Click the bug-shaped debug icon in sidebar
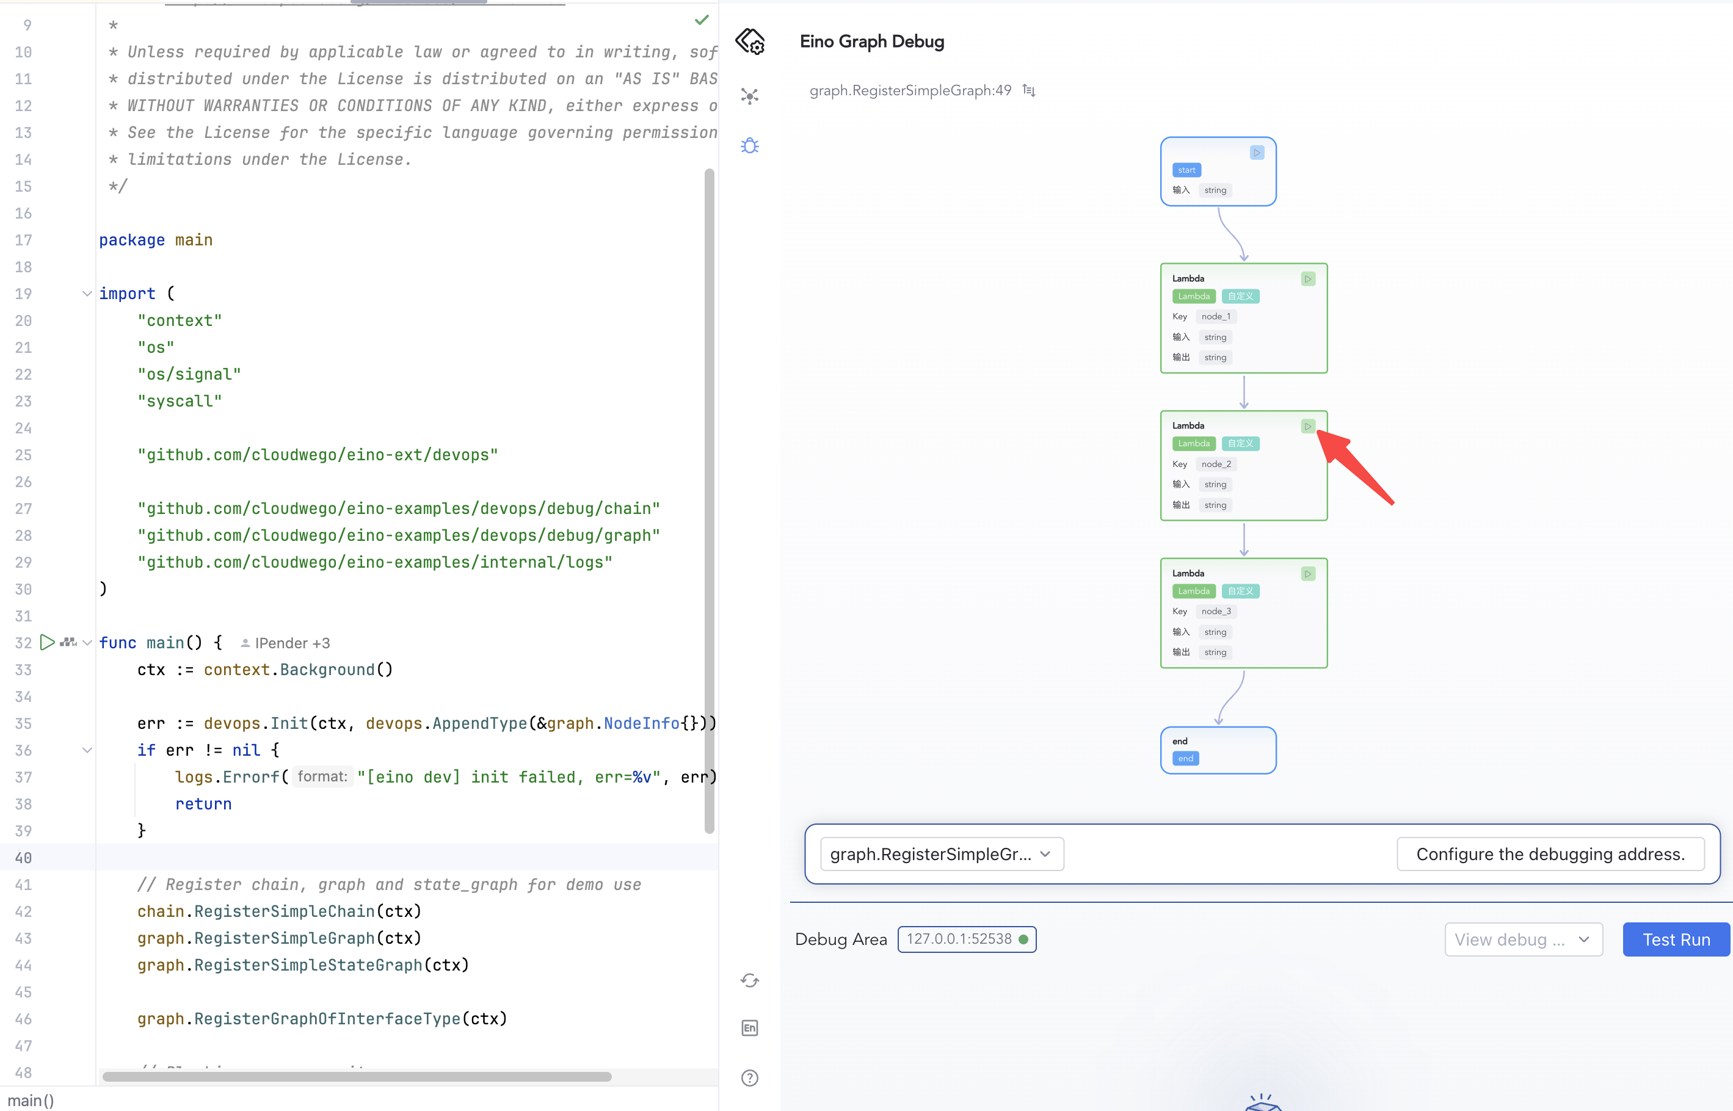The image size is (1733, 1111). click(x=750, y=147)
